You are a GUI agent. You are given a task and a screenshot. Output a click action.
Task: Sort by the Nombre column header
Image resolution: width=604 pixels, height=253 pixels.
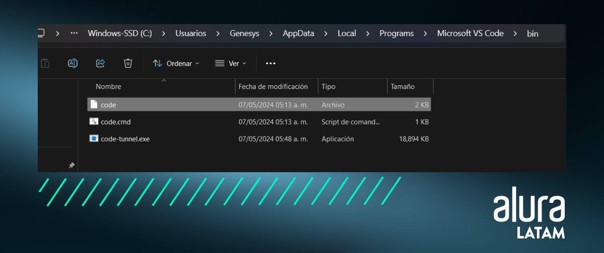pos(108,86)
